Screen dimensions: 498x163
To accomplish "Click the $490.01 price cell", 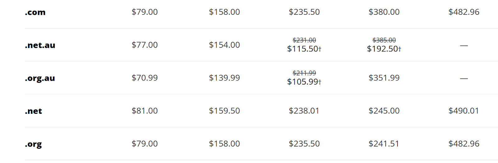I will [x=463, y=111].
